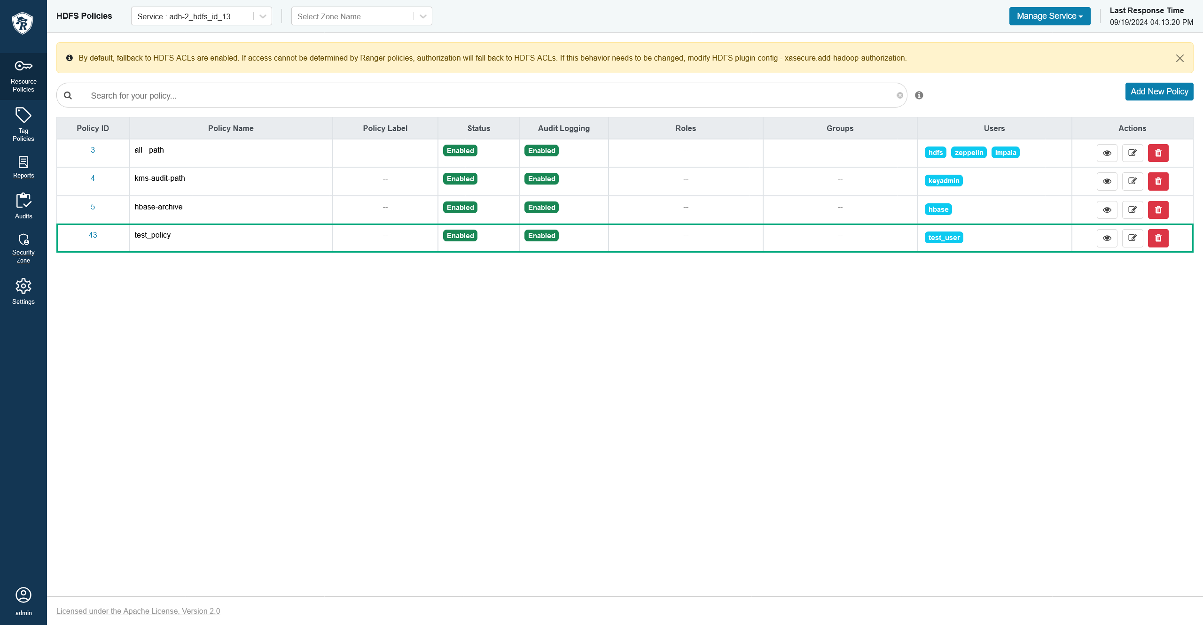The height and width of the screenshot is (625, 1203).
Task: Open Security Zone in sidebar
Action: pyautogui.click(x=23, y=248)
